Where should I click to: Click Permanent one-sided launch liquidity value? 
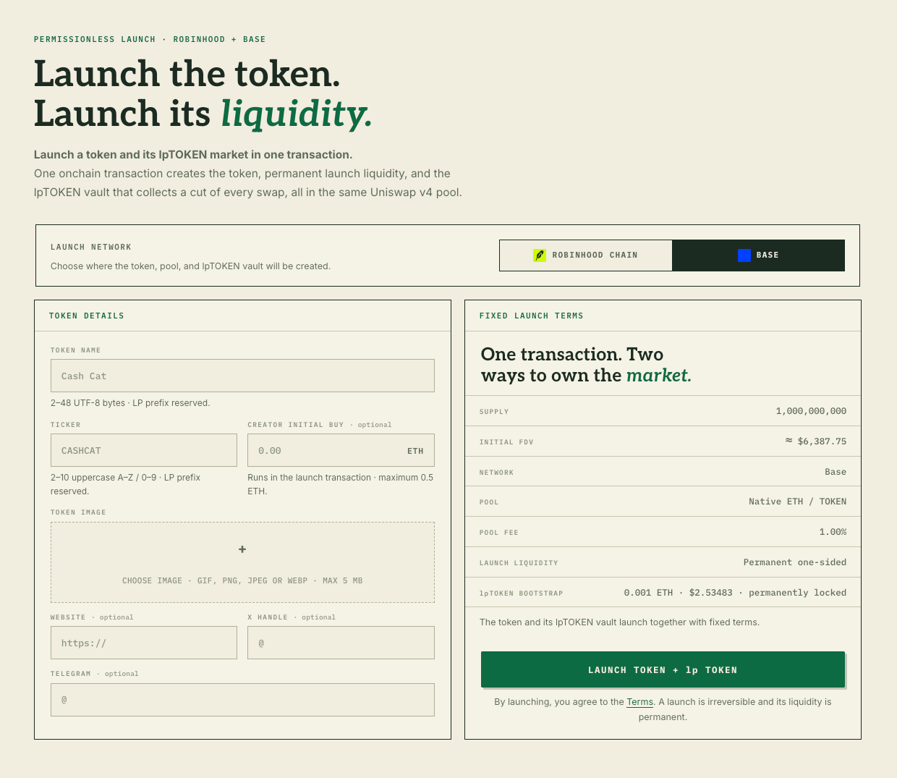795,562
